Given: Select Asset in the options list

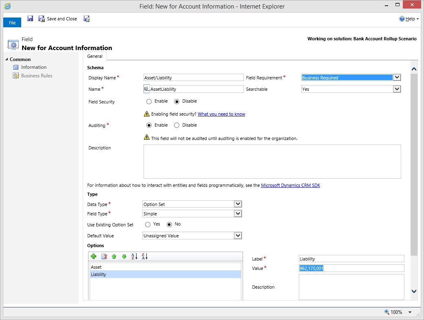Looking at the screenshot, I should coord(97,267).
